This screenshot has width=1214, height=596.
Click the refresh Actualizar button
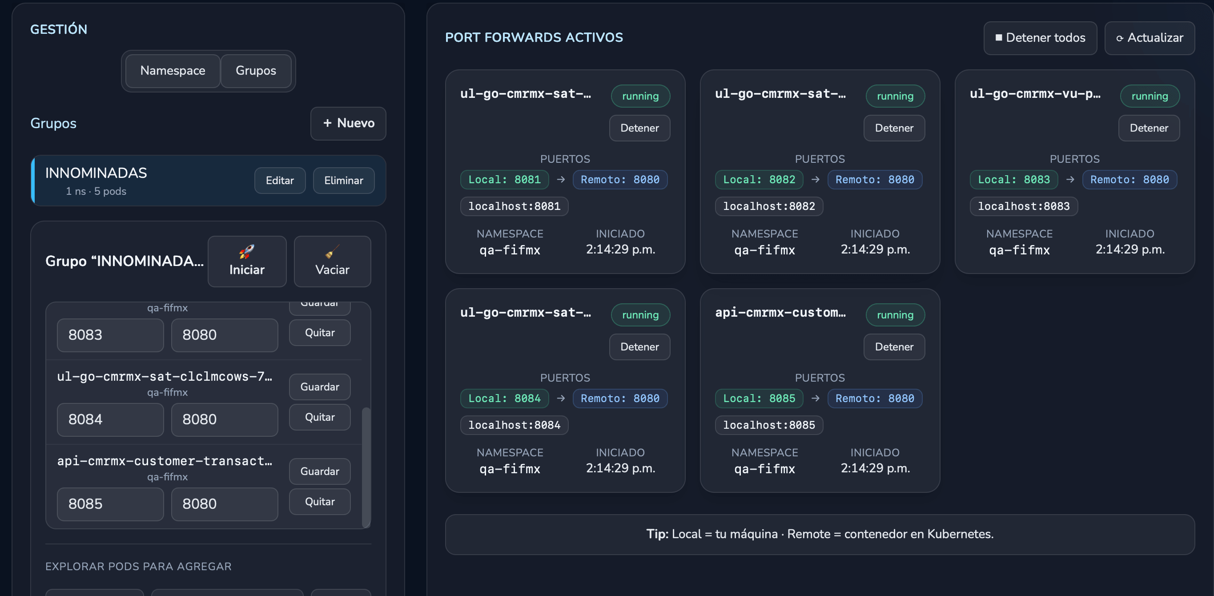(x=1149, y=38)
